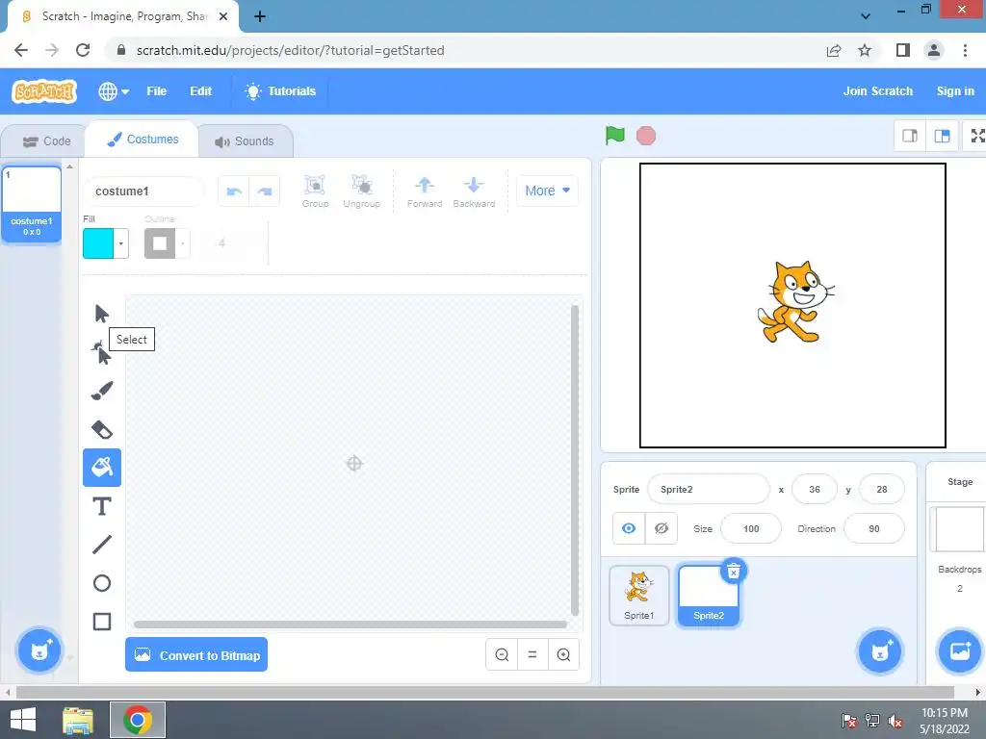The image size is (986, 739).
Task: Click the canvas vertical scrollbar
Action: tap(574, 460)
